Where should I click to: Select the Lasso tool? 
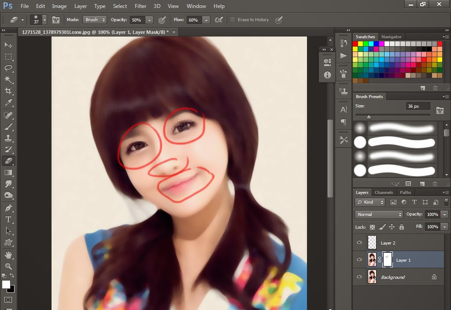tap(8, 68)
